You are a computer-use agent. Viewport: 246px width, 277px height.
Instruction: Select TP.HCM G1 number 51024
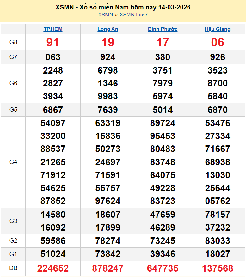[53, 254]
